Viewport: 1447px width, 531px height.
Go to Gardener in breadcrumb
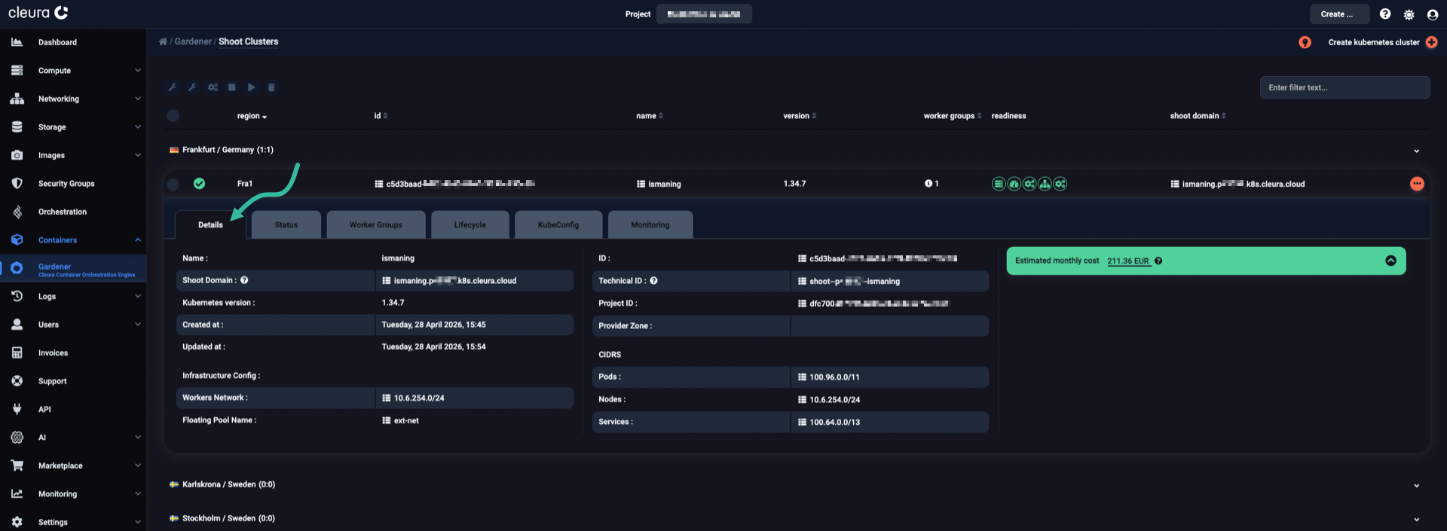(193, 41)
